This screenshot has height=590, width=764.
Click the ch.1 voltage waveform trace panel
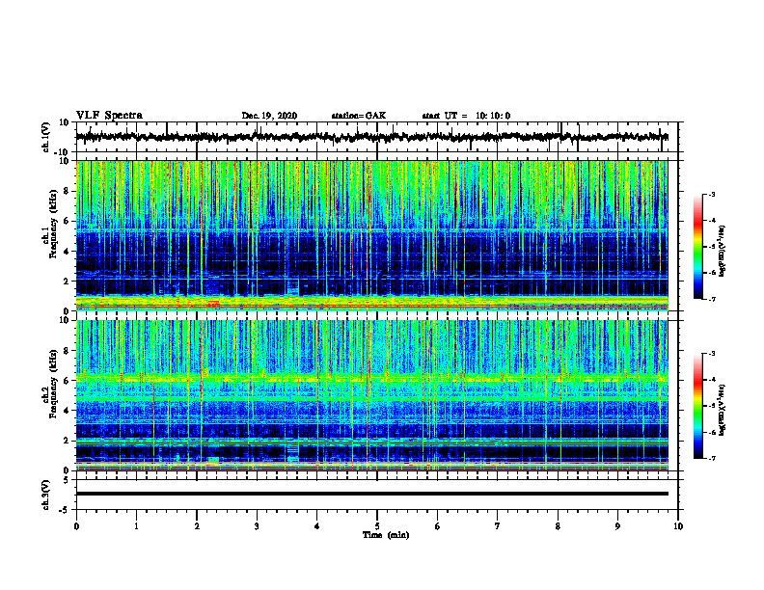click(376, 137)
